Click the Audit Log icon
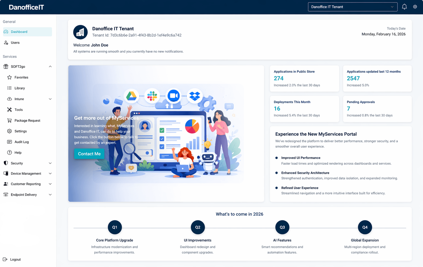Screen dimensions: 423x267 (x=9, y=142)
